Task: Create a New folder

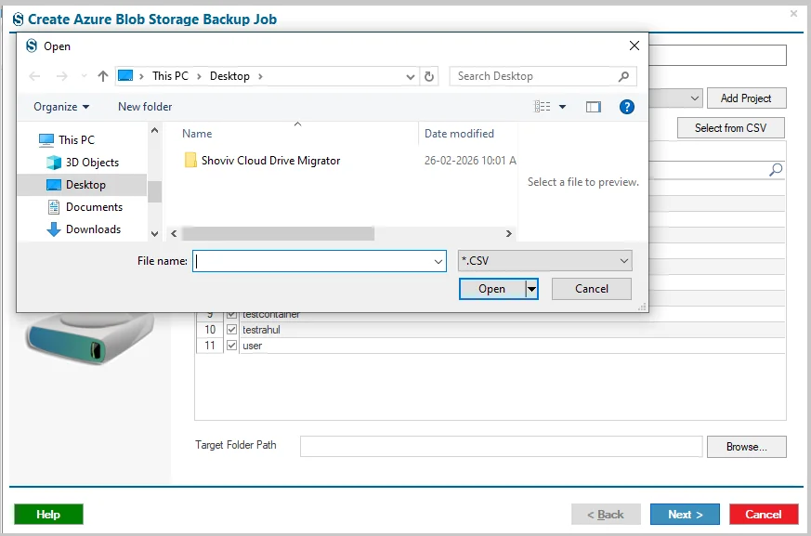Action: 145,107
